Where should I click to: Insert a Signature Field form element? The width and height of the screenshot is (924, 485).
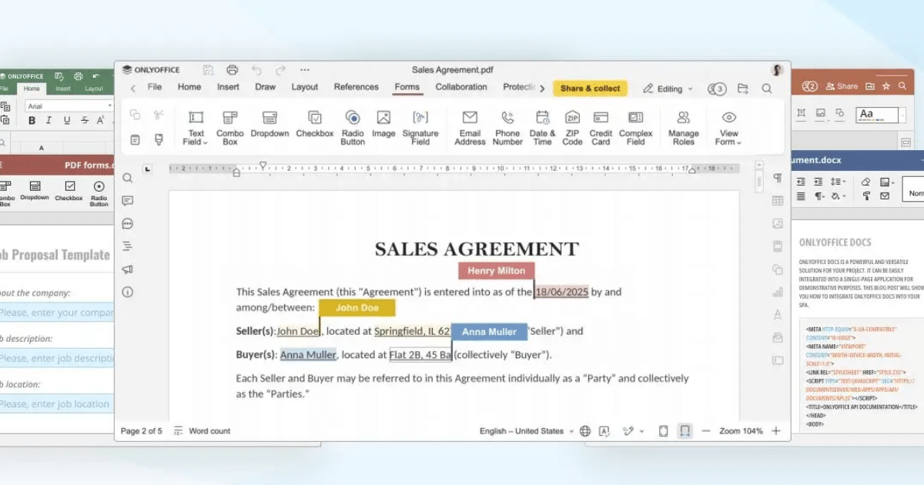coord(420,127)
